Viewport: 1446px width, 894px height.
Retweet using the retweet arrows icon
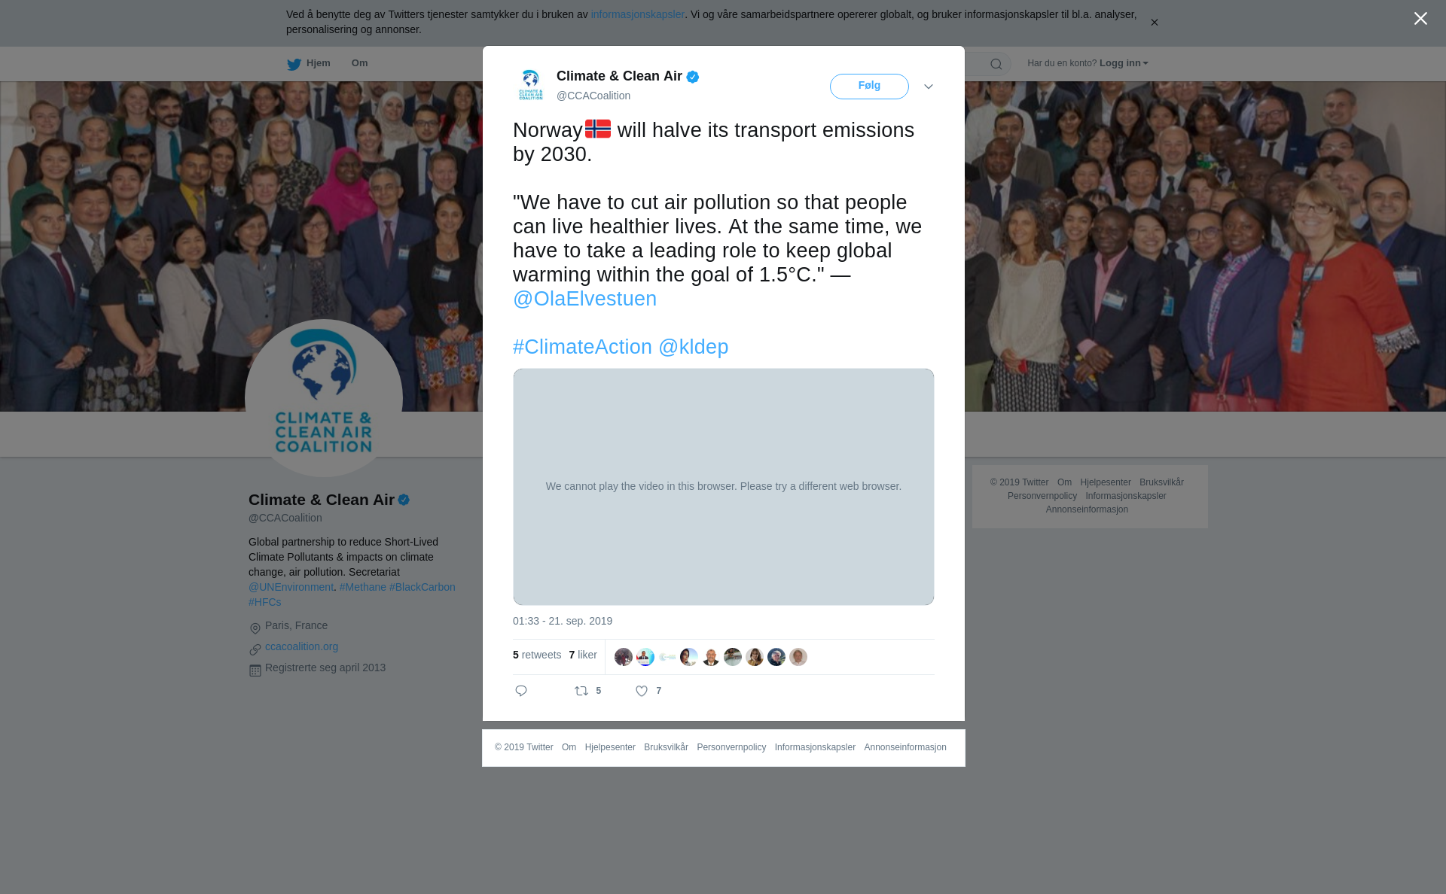tap(581, 691)
